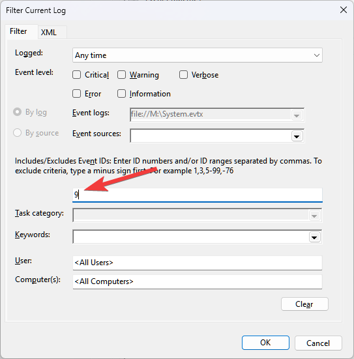Click the Clear button
Image resolution: width=354 pixels, height=359 pixels.
(x=304, y=304)
